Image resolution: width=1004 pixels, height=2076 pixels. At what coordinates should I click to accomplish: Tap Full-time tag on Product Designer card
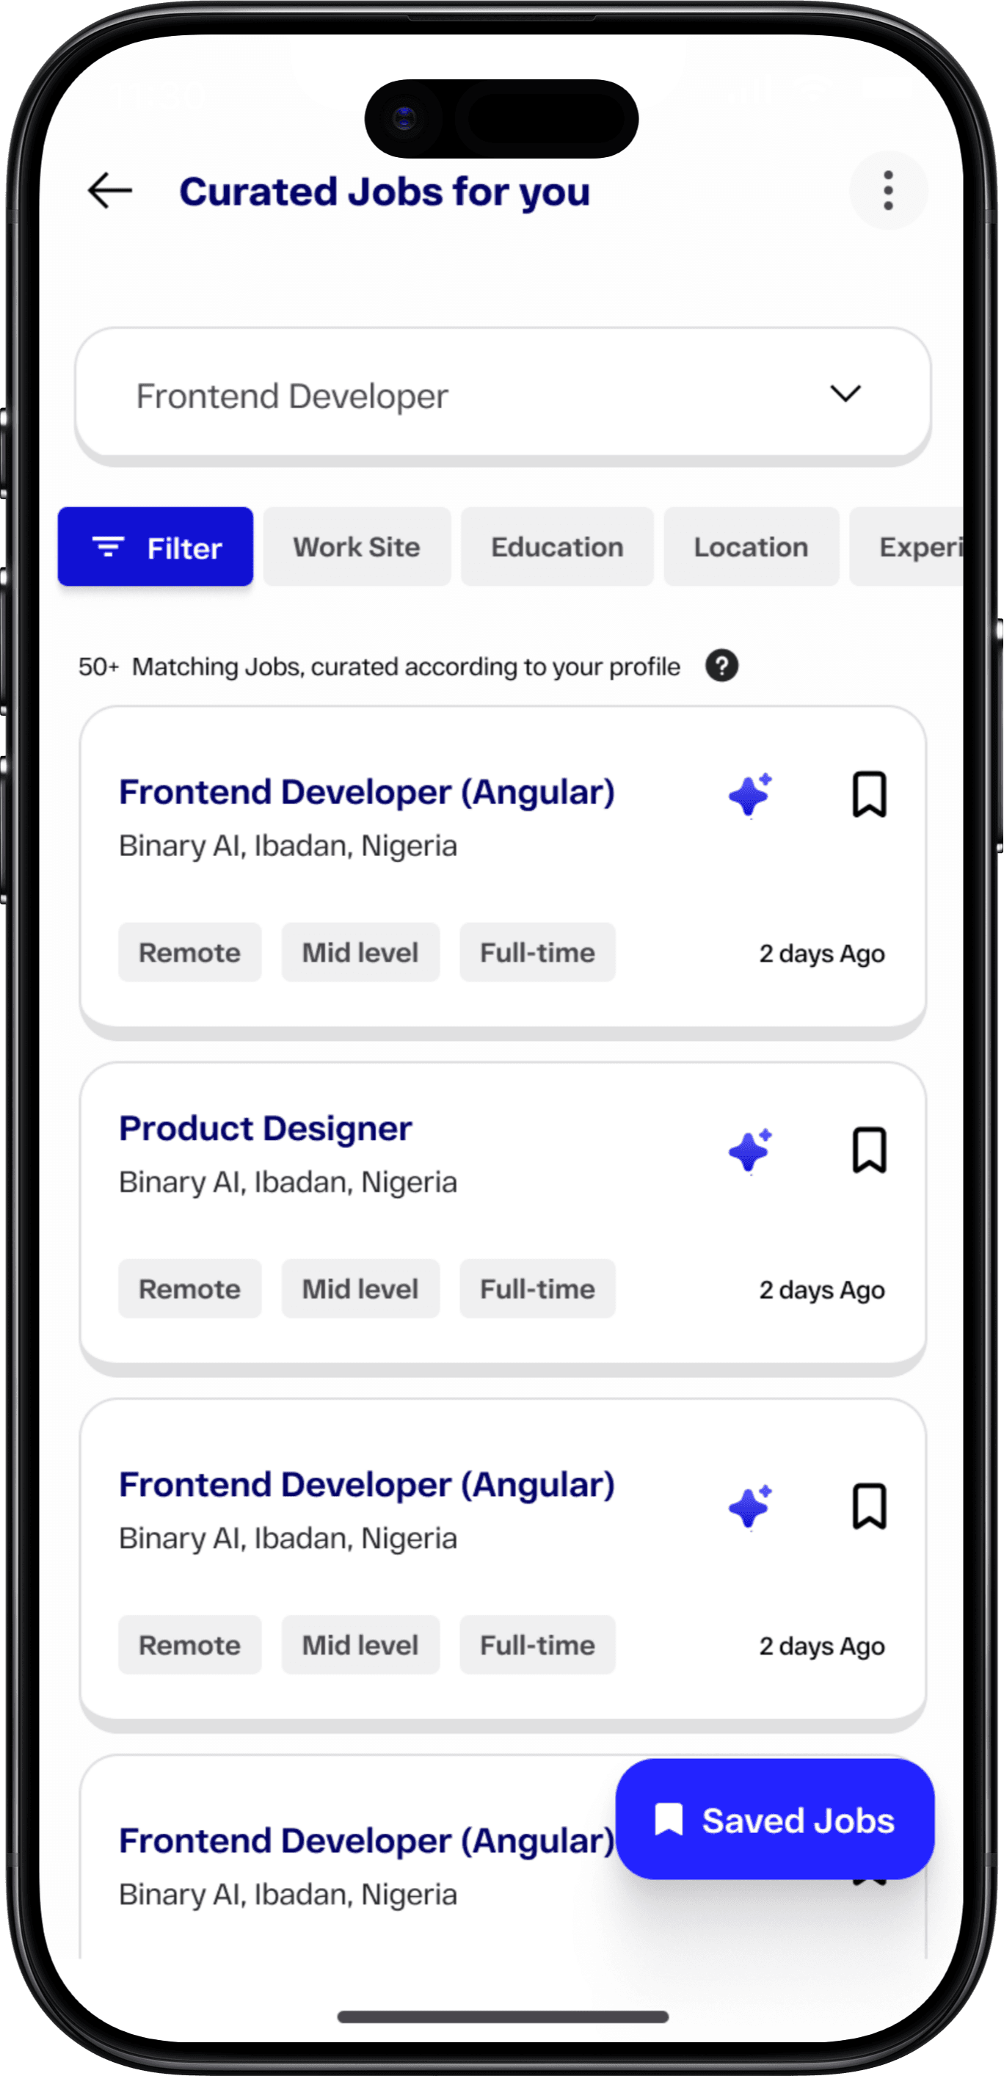pyautogui.click(x=537, y=1288)
